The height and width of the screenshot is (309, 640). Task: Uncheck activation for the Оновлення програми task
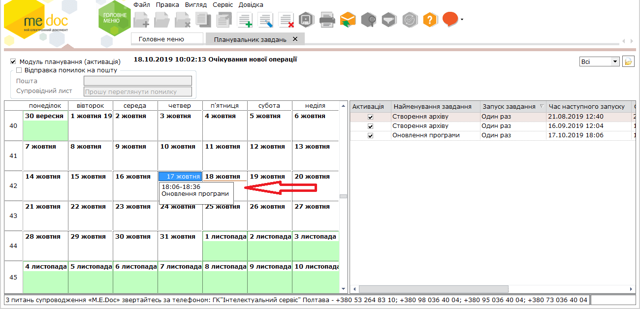coord(370,135)
